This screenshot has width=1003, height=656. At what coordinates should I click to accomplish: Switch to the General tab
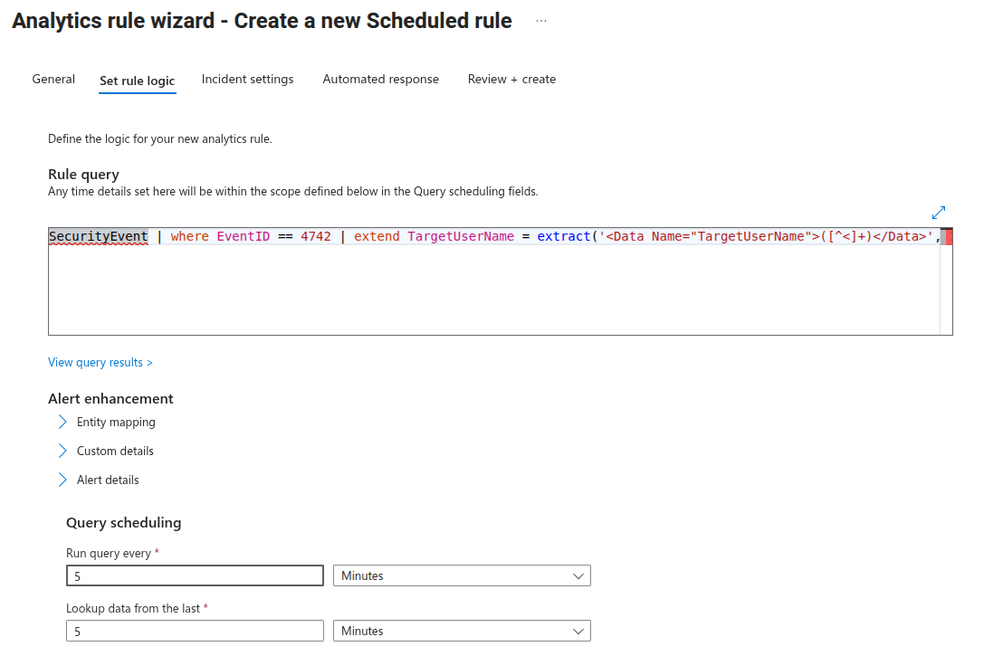pyautogui.click(x=53, y=80)
